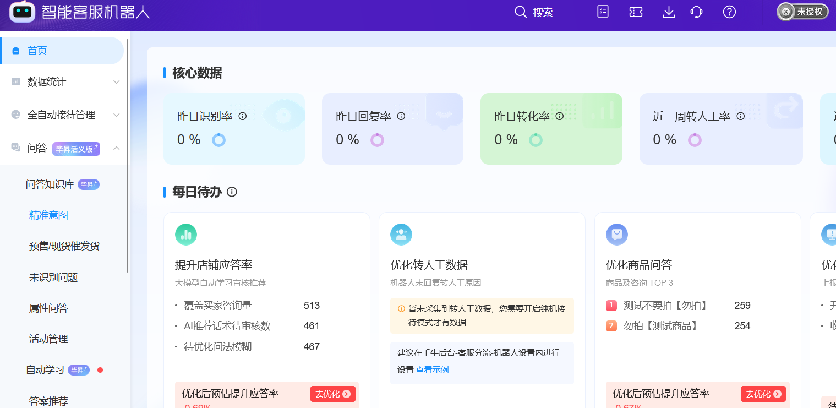Click the 核心数据 section heading
Viewport: 836px width, 408px height.
click(x=197, y=73)
